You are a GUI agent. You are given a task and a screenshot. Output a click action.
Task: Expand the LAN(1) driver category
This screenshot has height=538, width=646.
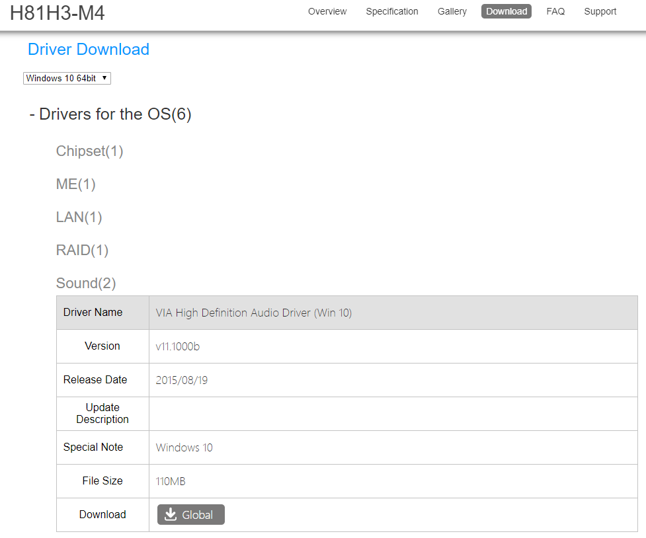[79, 217]
